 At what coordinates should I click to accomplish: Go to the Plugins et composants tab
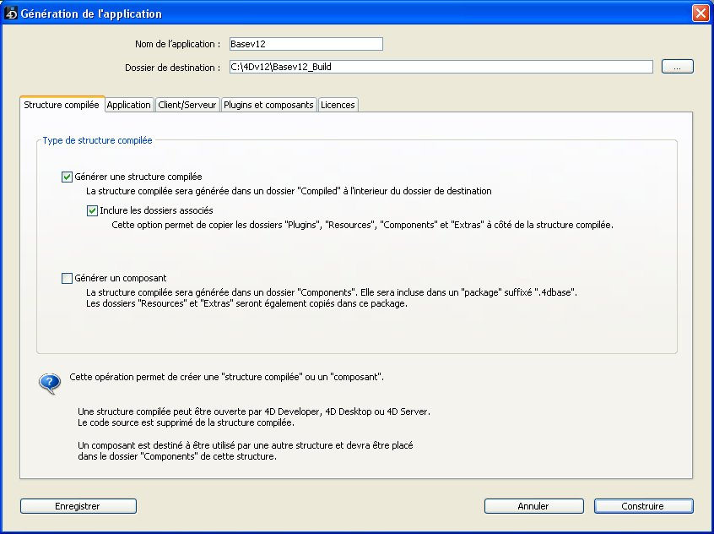tap(268, 105)
